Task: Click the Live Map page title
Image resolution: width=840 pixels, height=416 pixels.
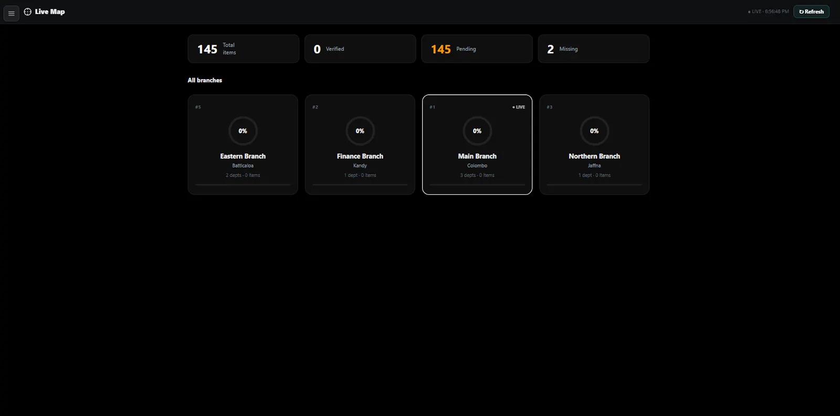Action: [x=50, y=12]
